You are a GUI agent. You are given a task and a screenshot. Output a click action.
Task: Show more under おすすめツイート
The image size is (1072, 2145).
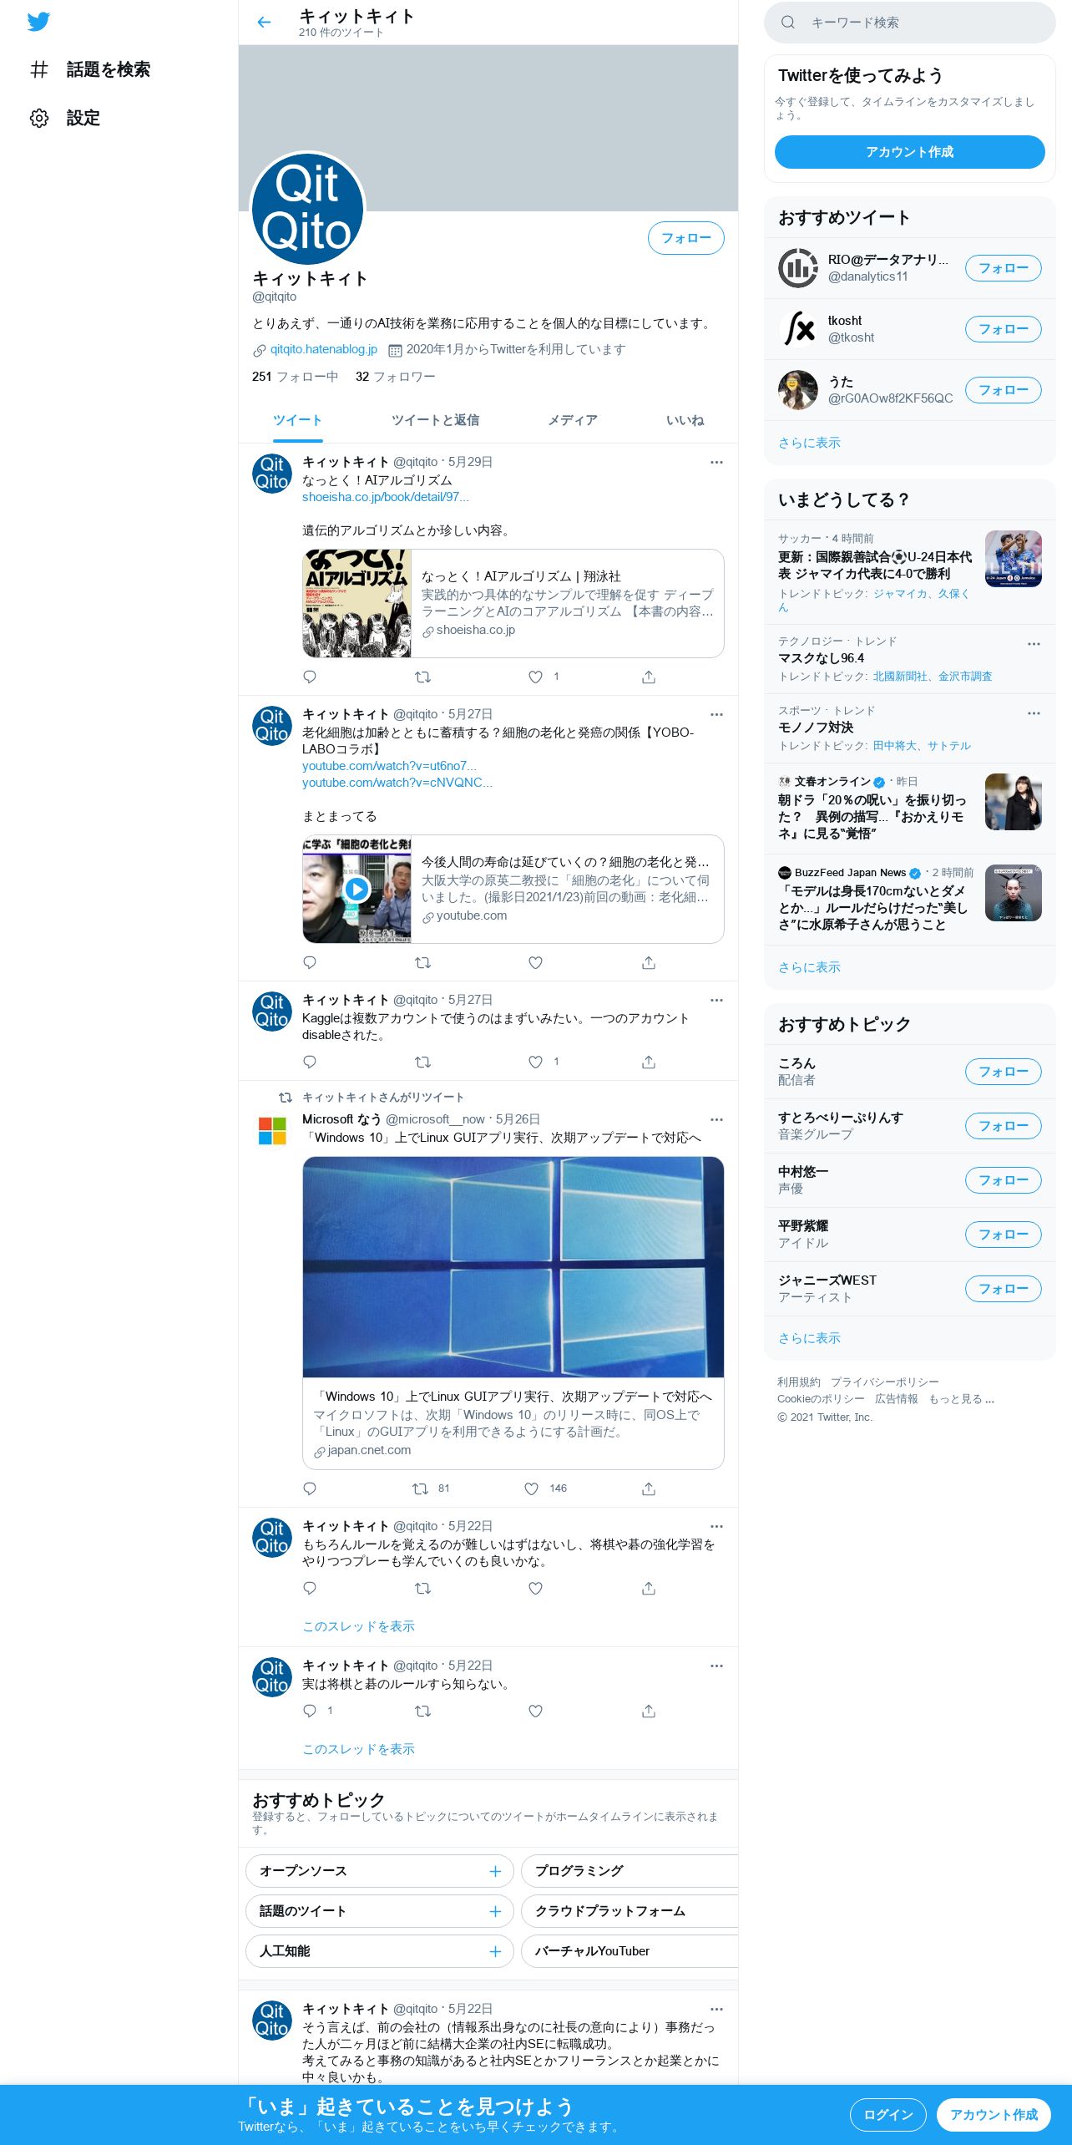809,443
